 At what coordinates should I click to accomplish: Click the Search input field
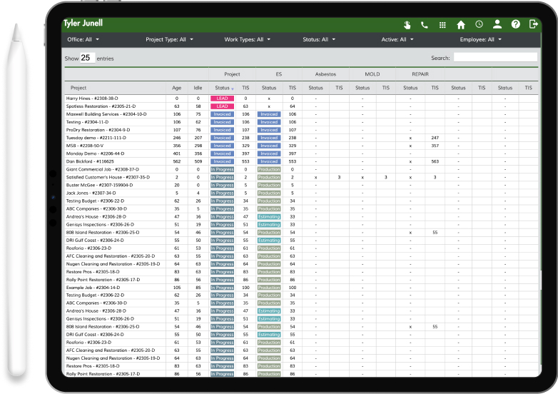click(495, 57)
